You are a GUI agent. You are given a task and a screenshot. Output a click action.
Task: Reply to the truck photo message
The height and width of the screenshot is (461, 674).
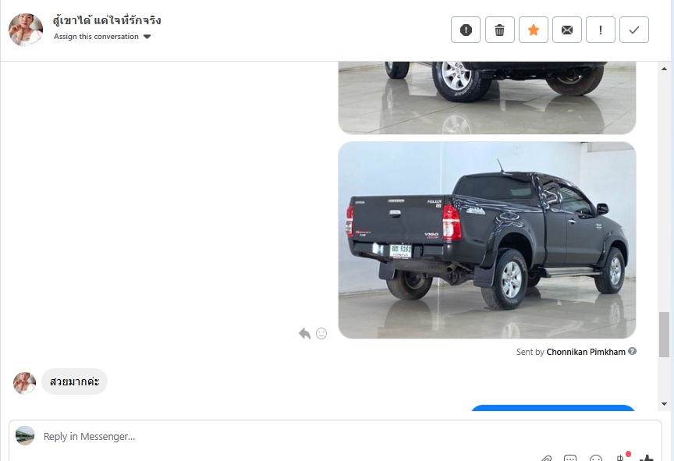point(305,333)
